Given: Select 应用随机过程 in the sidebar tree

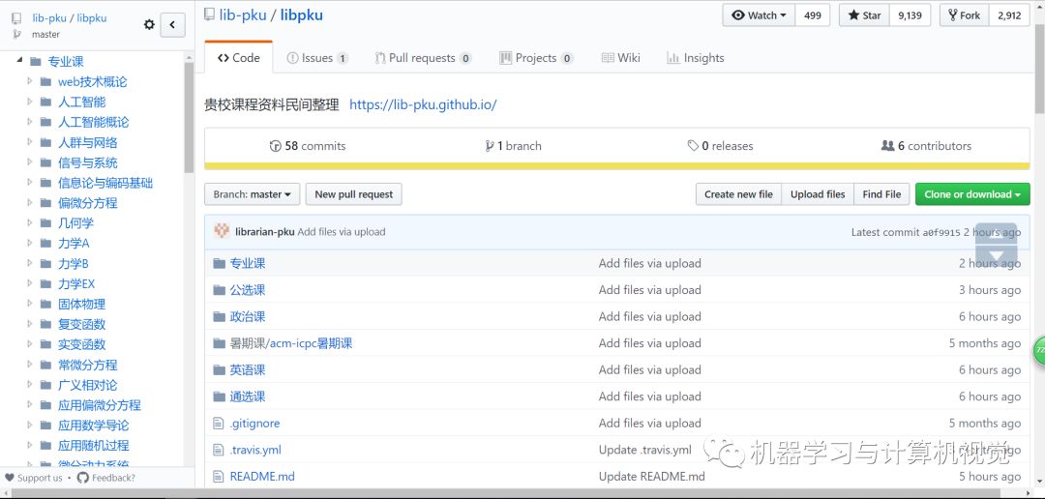Looking at the screenshot, I should (93, 445).
